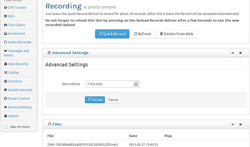Click the Quick Record button
The height and width of the screenshot is (147, 250).
[x=112, y=34]
